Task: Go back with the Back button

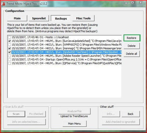Action: [x=131, y=114]
